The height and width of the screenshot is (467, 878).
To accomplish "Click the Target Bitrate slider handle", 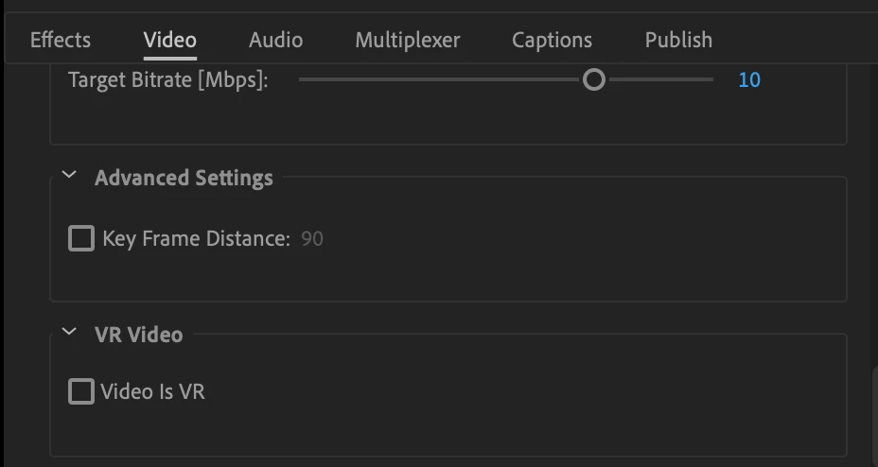I will pos(594,79).
